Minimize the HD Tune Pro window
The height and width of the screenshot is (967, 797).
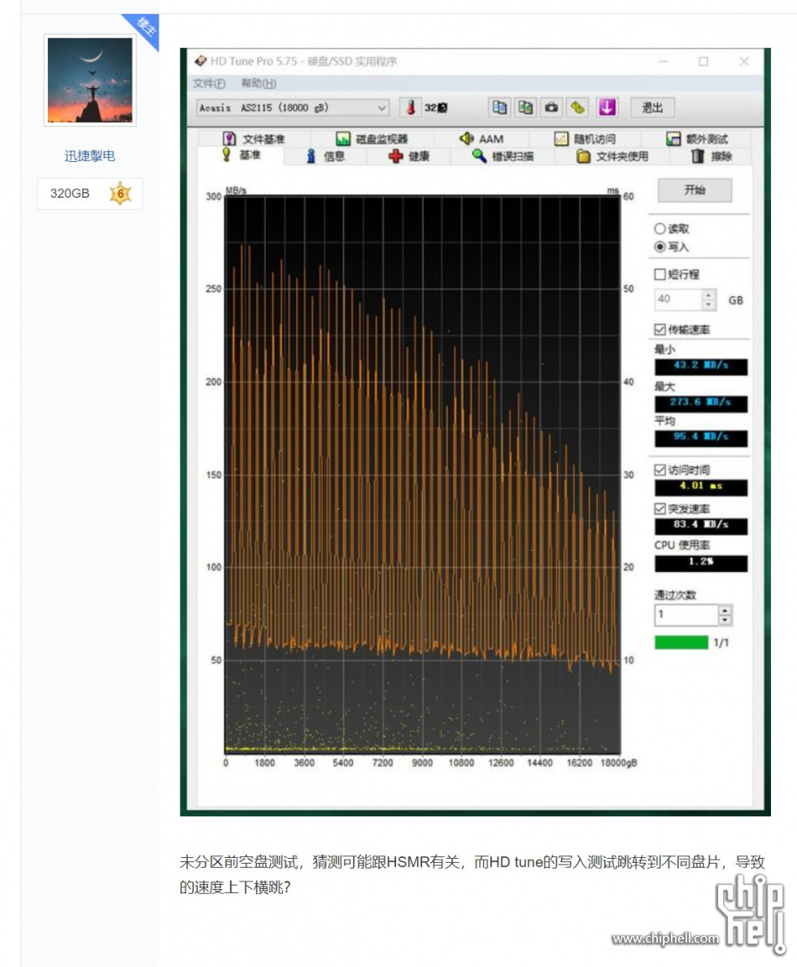(x=664, y=61)
